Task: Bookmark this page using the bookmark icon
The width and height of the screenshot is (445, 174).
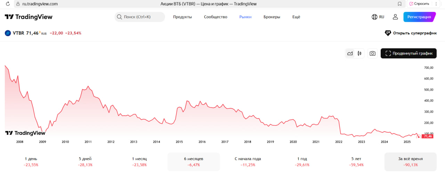Action: tap(399, 4)
